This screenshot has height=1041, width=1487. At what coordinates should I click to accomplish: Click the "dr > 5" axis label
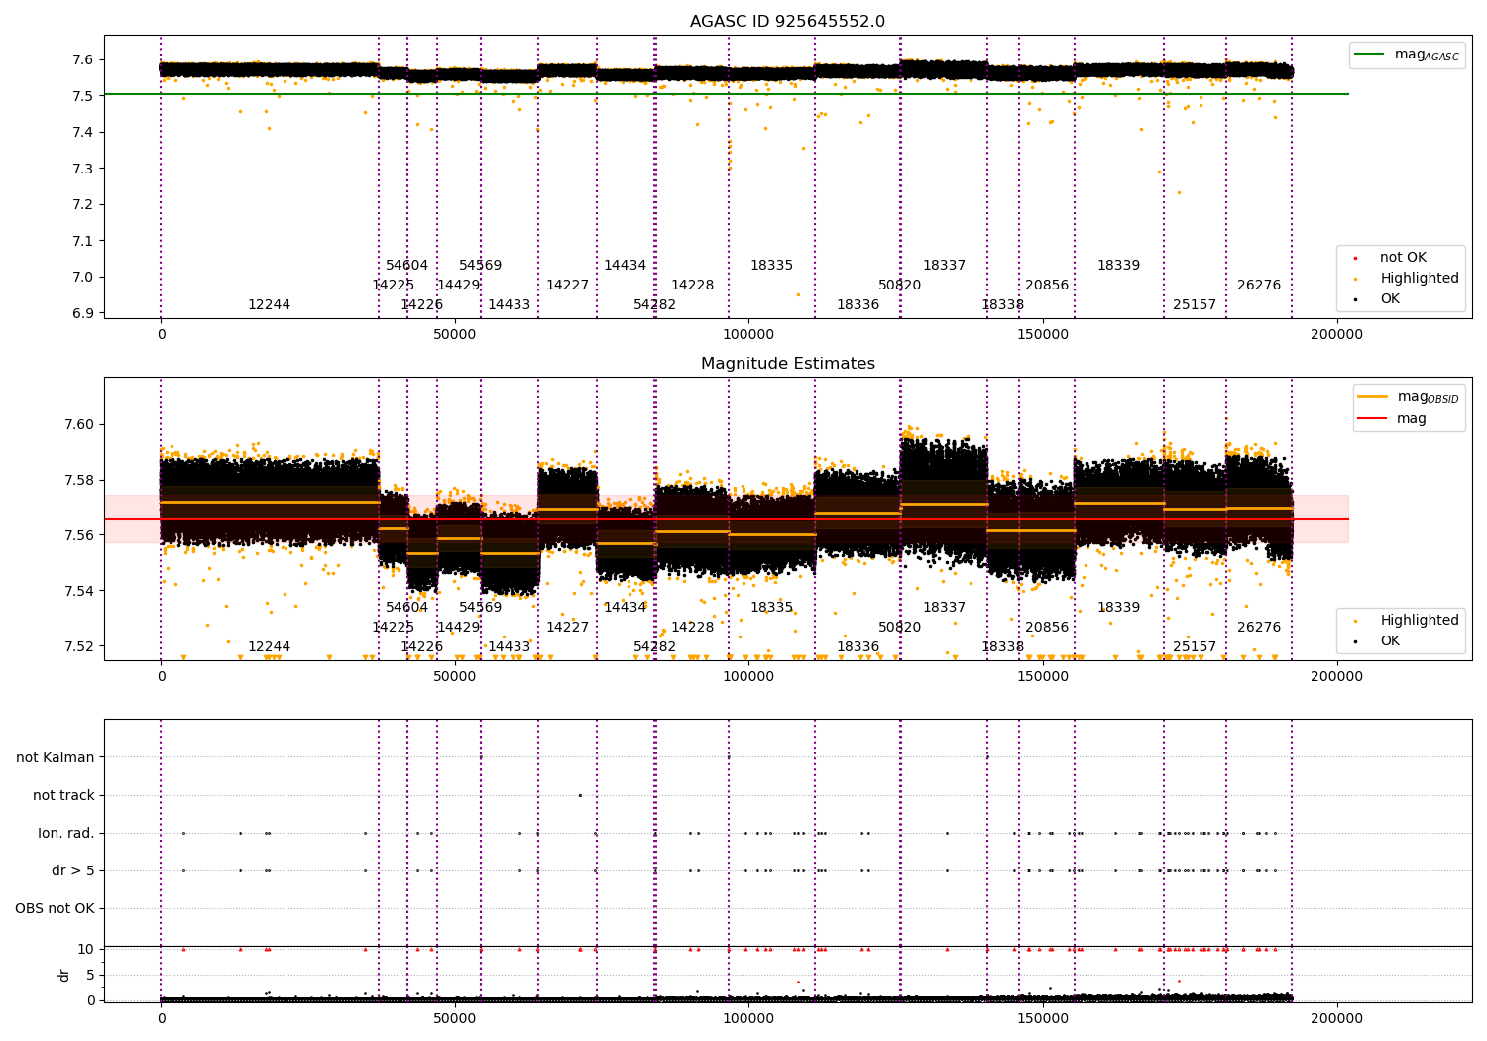pos(73,870)
